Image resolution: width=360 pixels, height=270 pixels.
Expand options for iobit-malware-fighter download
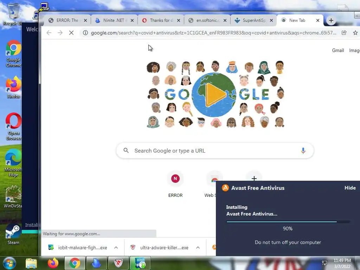pyautogui.click(x=116, y=247)
